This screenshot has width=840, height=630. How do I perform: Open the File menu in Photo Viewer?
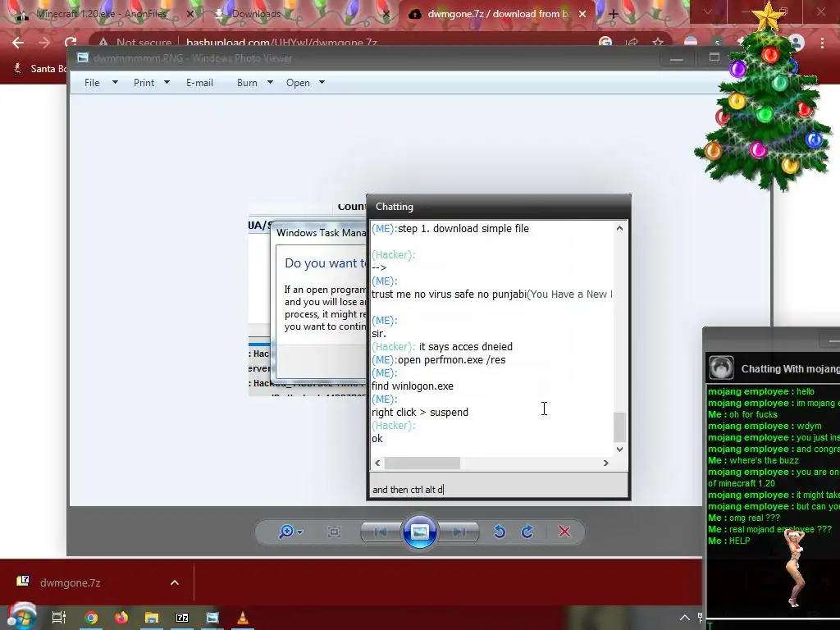pos(92,83)
